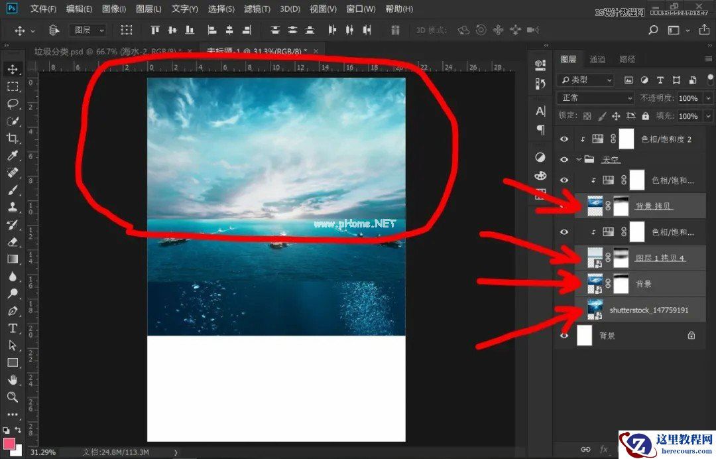
Task: Select the Lasso tool
Action: (x=13, y=104)
